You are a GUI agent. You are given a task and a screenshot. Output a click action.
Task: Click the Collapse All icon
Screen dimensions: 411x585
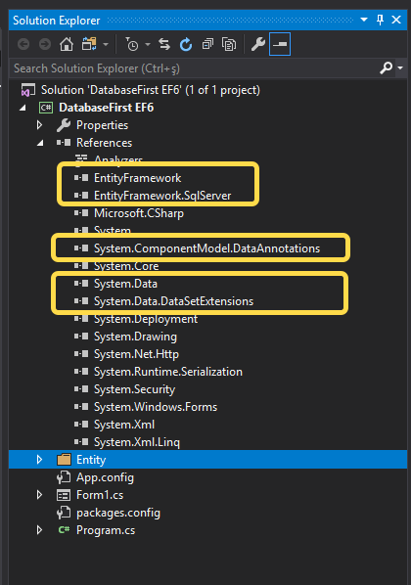pos(207,44)
